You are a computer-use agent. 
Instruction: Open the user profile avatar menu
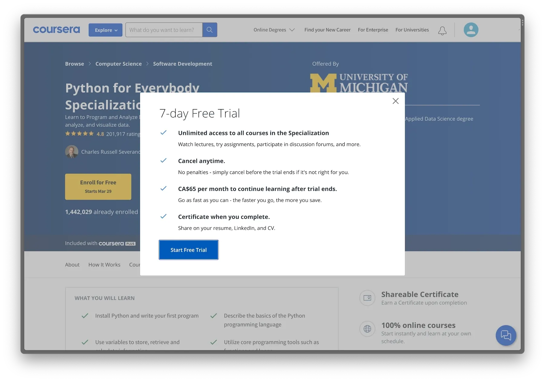pos(471,30)
